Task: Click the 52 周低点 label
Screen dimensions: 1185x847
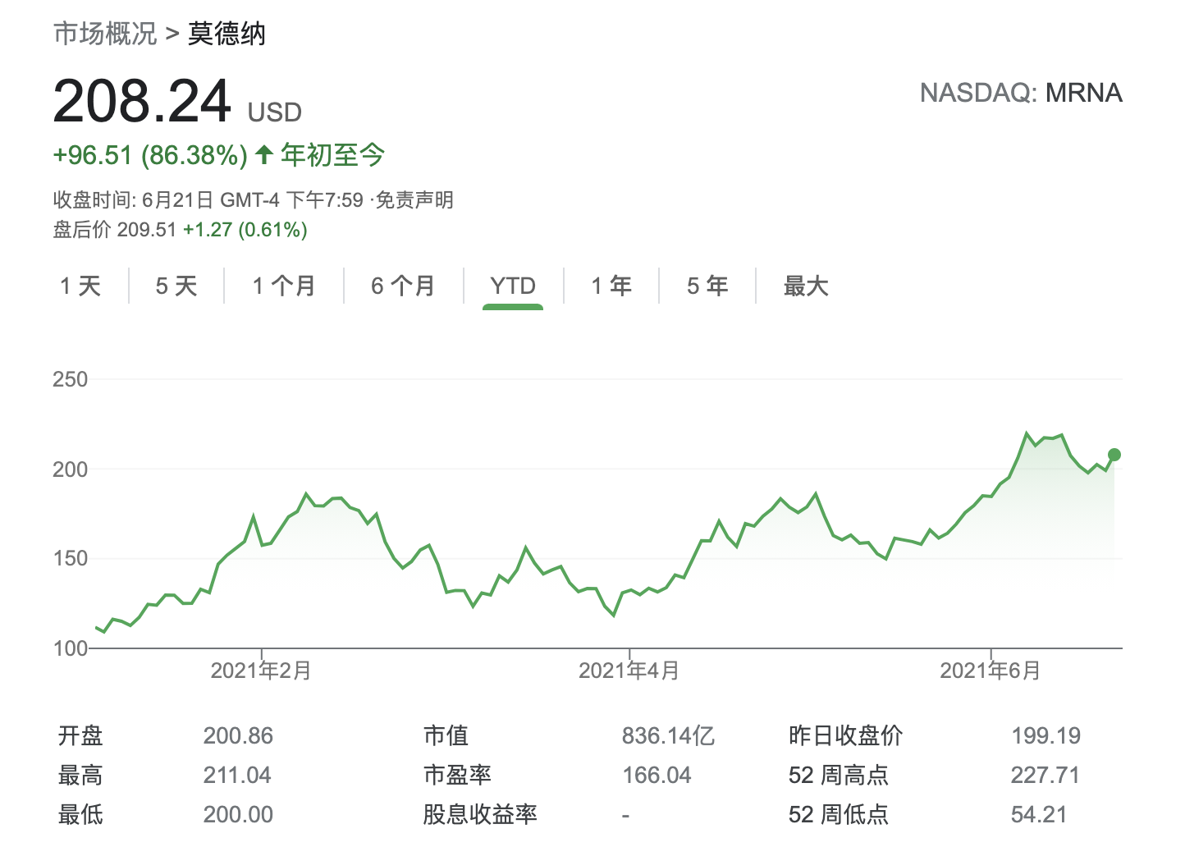Action: coord(838,814)
